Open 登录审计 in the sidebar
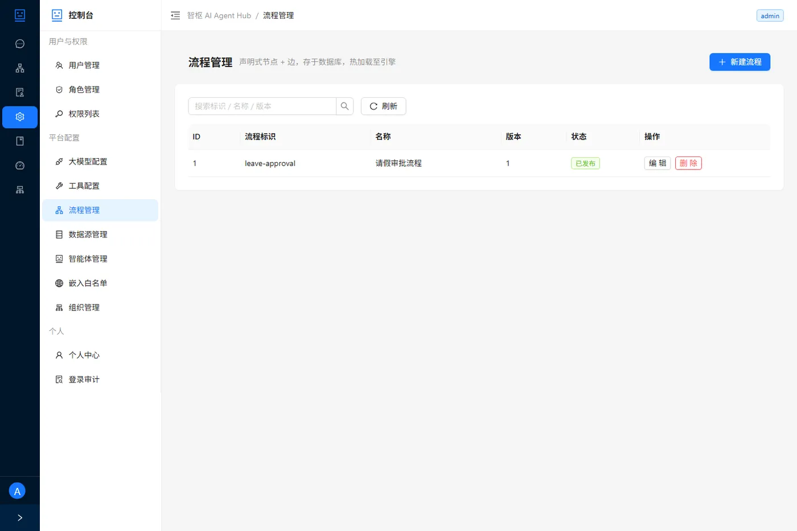Screen dimensions: 797x531 [x=100, y=380]
